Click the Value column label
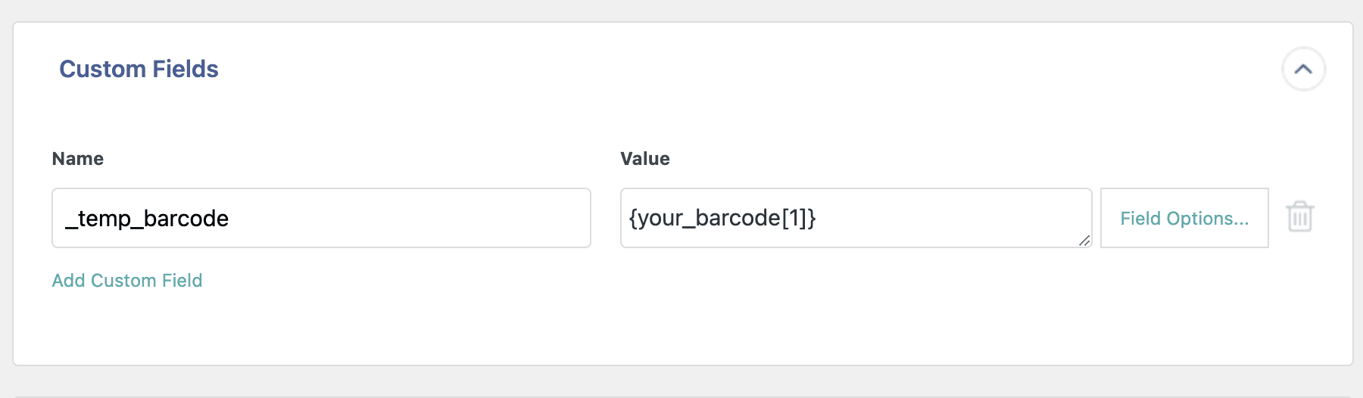 coord(645,159)
